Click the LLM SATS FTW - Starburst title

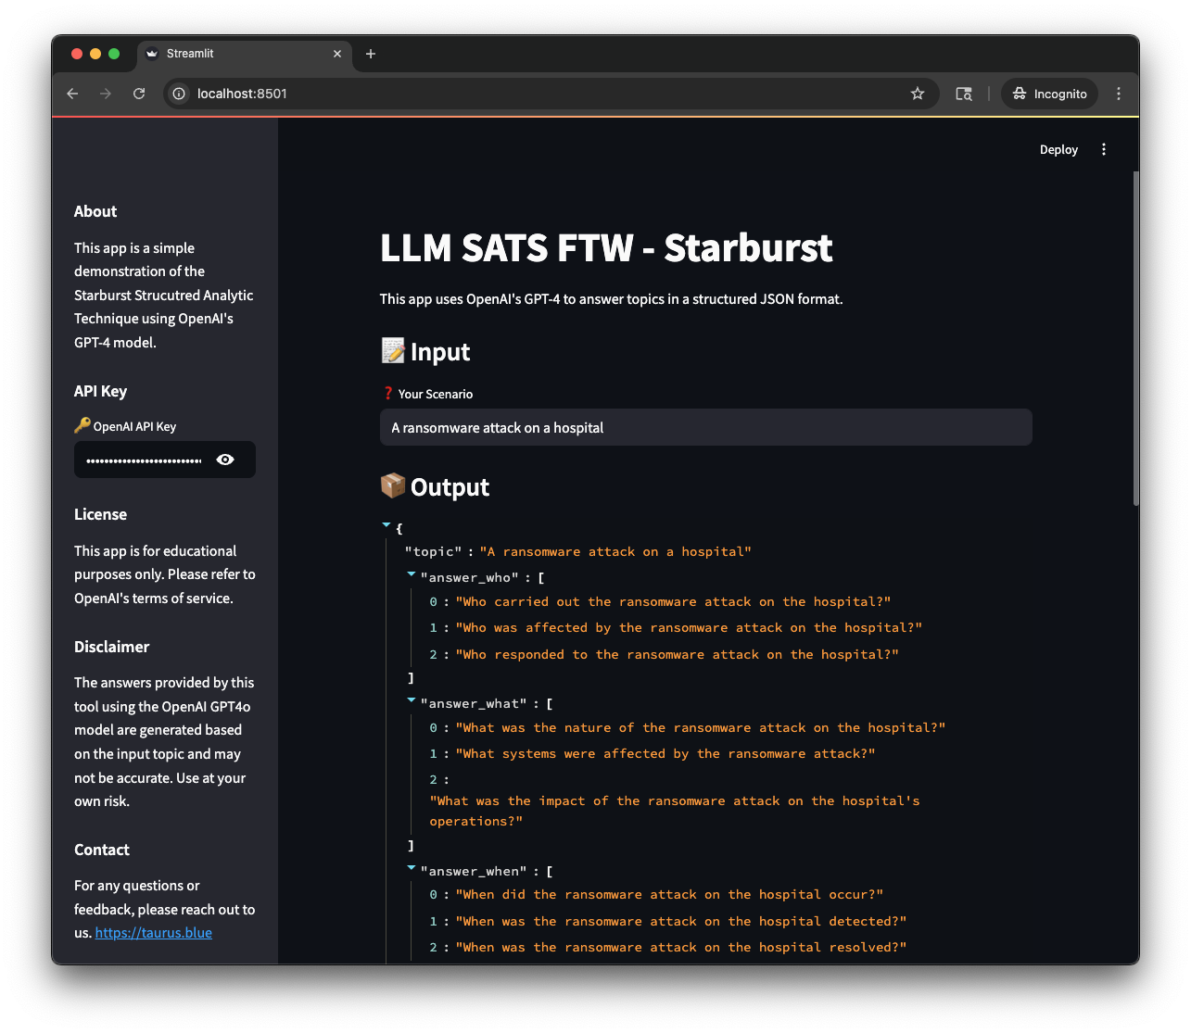[x=606, y=248]
